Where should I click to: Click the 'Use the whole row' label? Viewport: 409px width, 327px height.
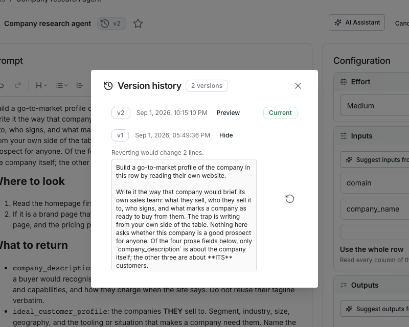(x=372, y=249)
